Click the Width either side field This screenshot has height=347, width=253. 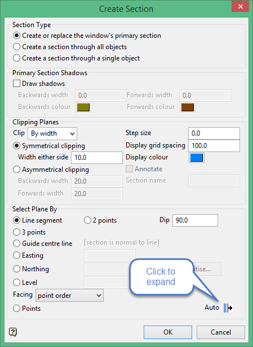tap(97, 158)
